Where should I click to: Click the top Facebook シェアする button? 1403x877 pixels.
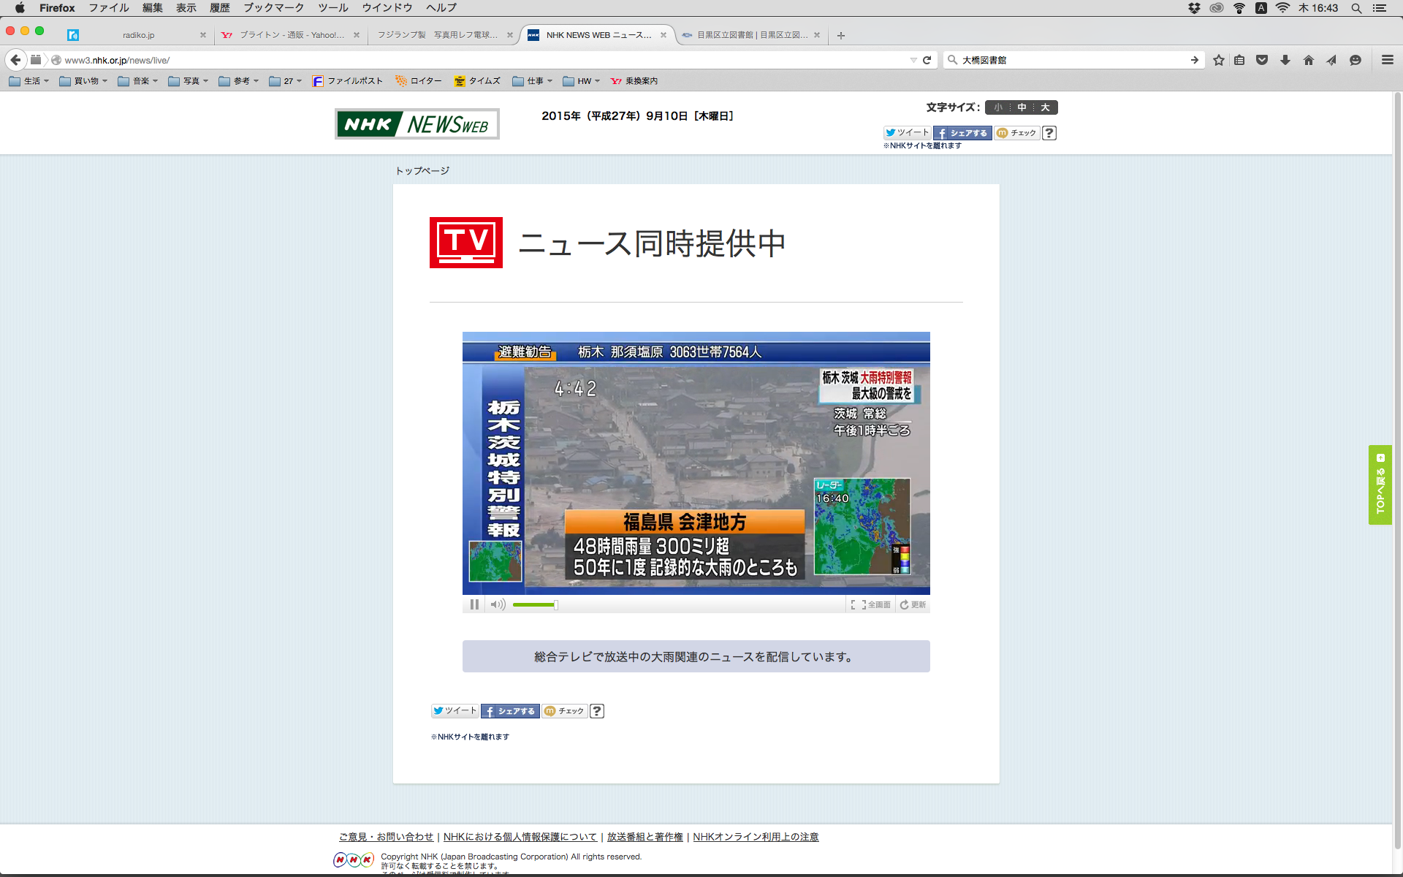click(x=962, y=133)
